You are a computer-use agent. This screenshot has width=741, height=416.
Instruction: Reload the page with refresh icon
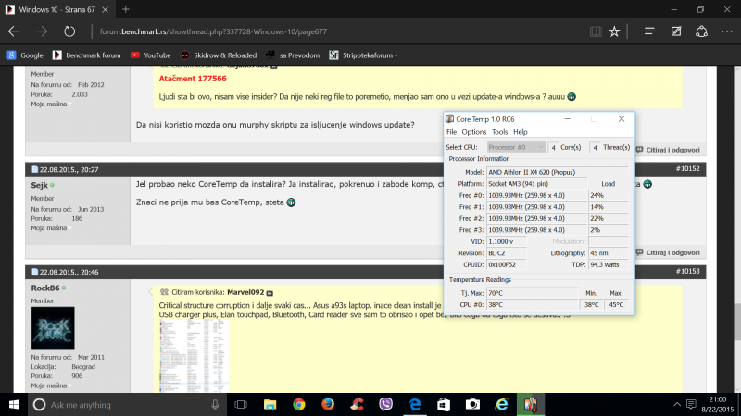(x=69, y=31)
